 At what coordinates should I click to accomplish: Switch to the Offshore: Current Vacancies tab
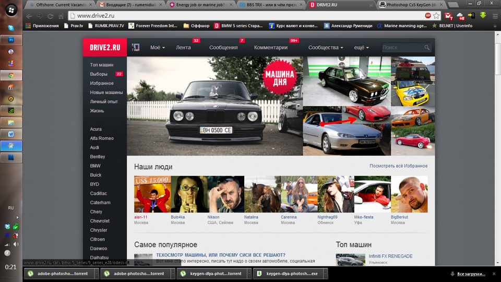pyautogui.click(x=60, y=5)
